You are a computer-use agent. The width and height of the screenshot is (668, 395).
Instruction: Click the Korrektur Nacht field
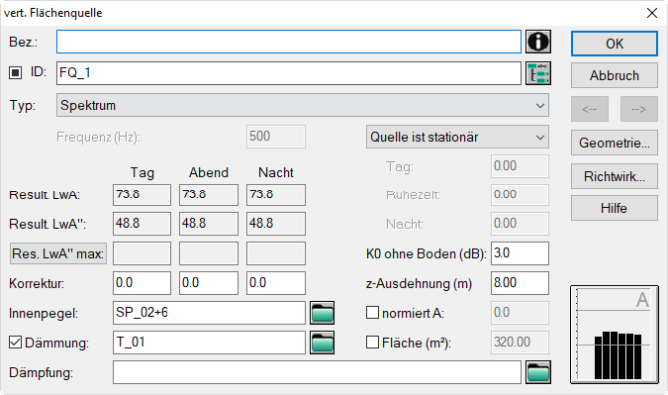pos(276,283)
